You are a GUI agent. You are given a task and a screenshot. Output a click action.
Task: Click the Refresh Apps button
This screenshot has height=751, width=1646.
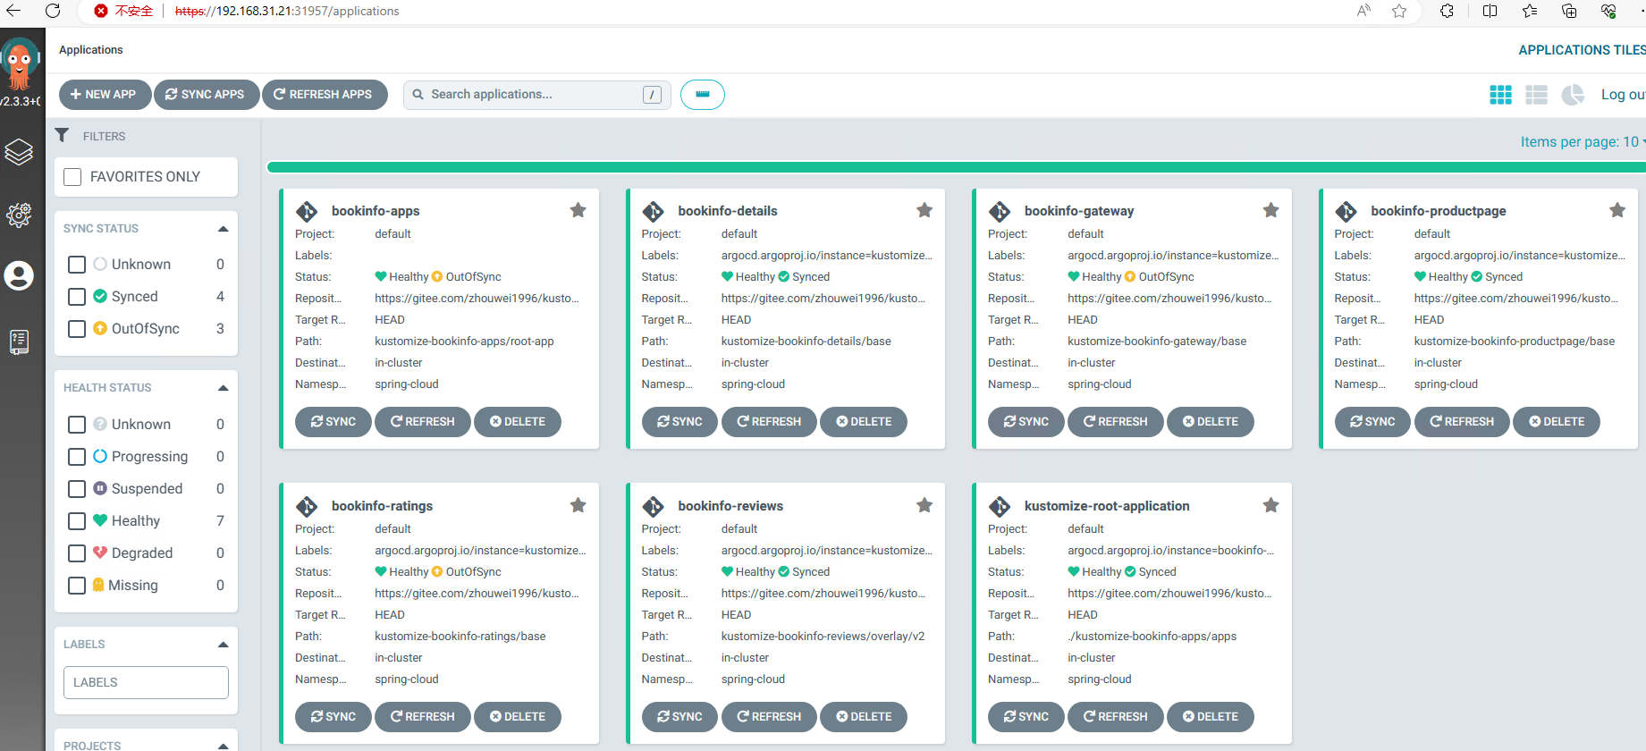point(325,95)
